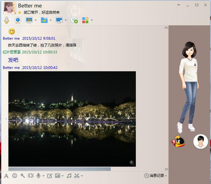
Task: Expand the voice message dropdown arrow
Action: 43,176
